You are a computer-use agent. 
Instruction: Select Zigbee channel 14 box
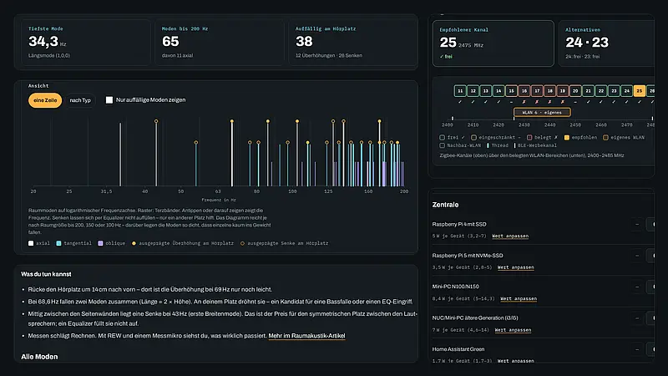point(498,91)
